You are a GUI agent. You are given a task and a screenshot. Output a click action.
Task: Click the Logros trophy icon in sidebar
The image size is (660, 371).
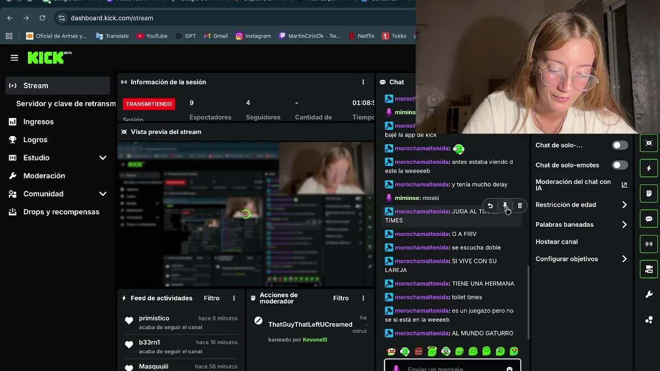point(13,140)
